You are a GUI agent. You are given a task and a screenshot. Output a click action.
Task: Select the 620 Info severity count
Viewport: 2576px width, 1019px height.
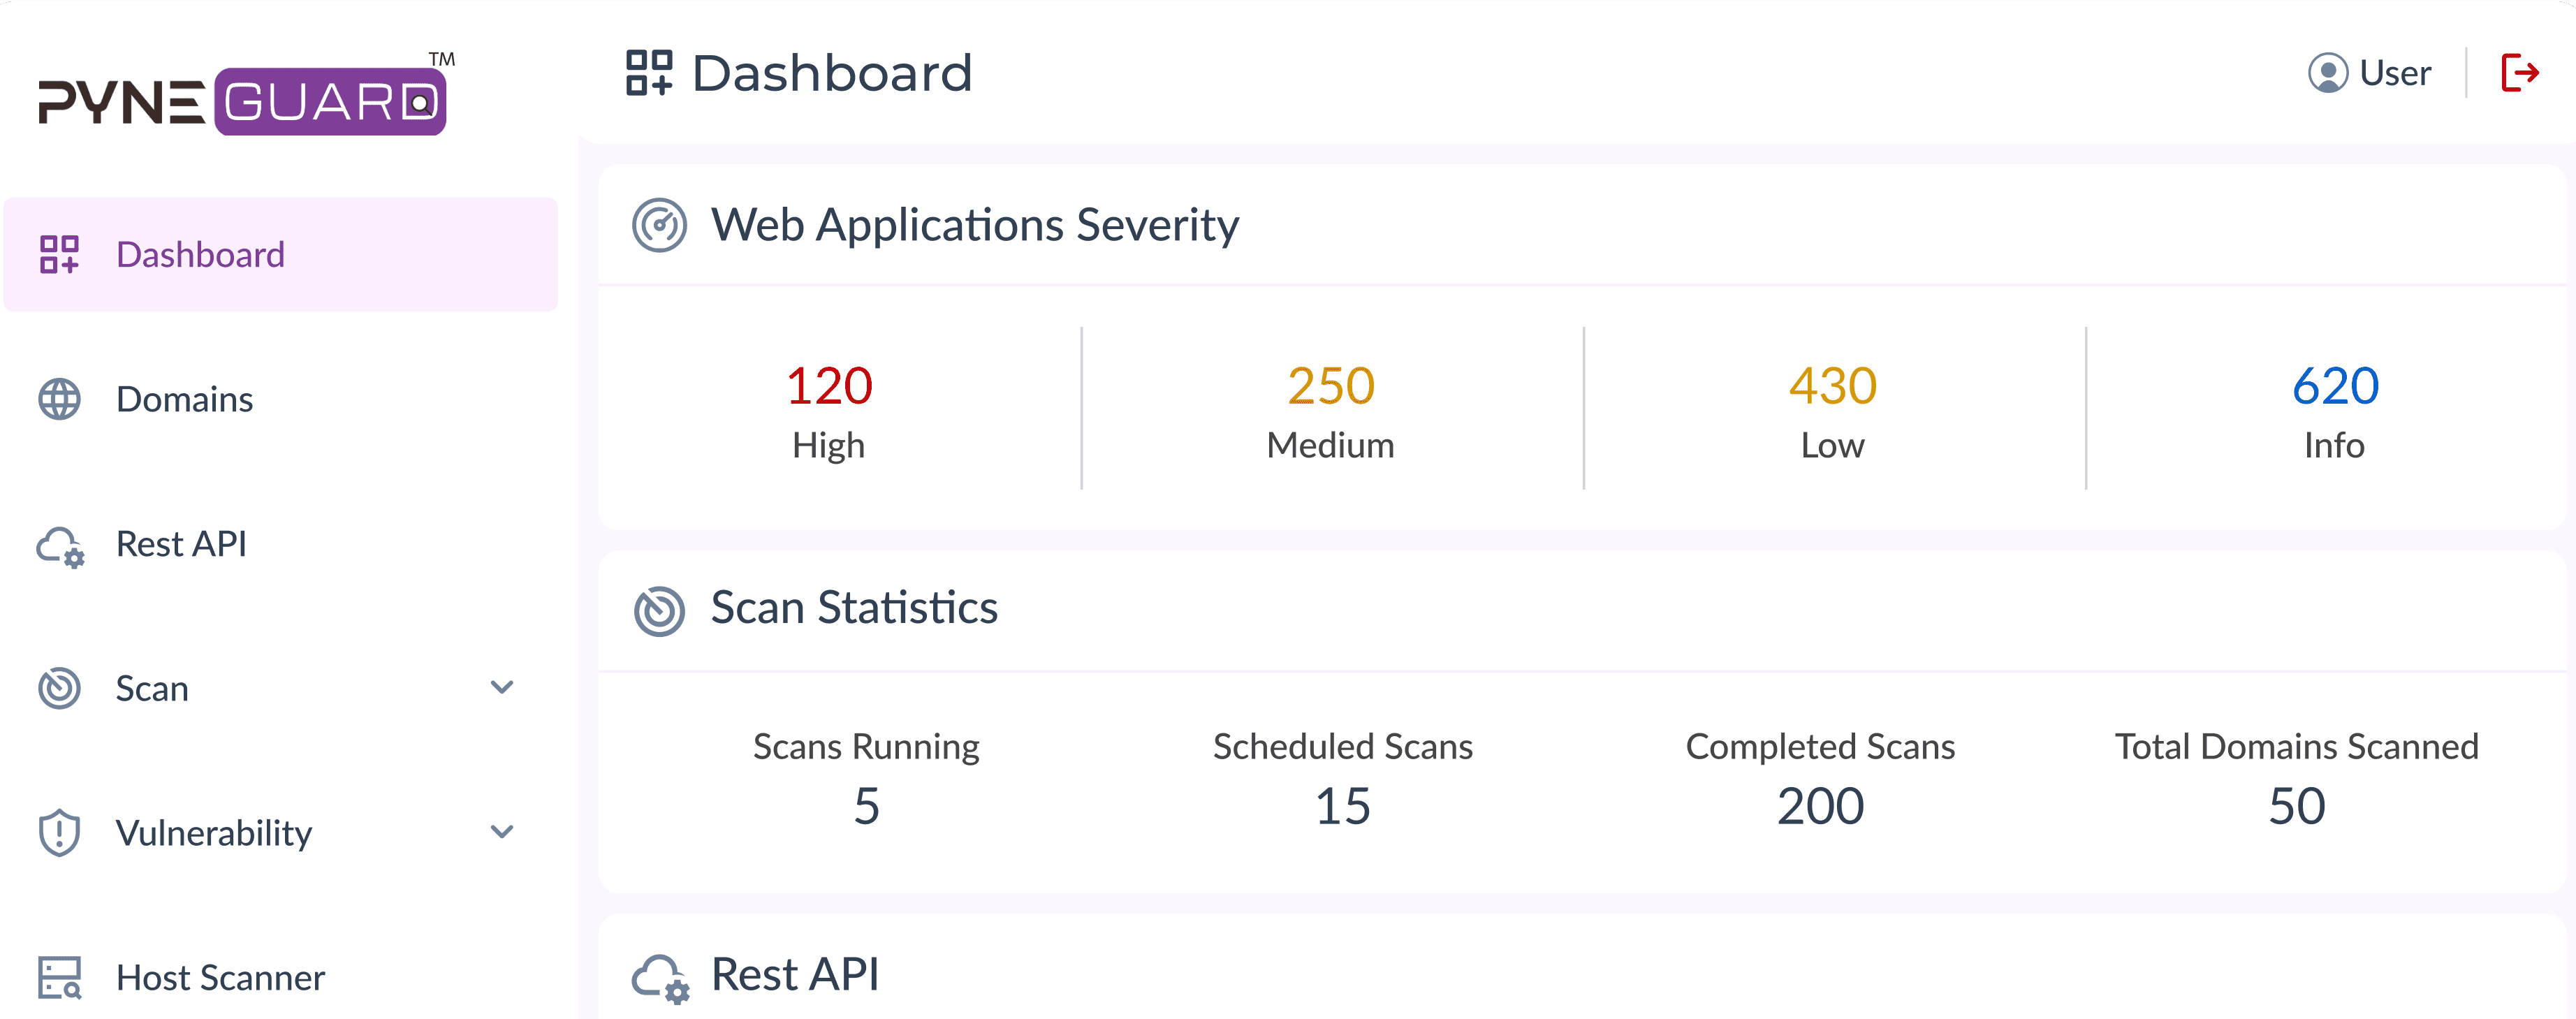(x=2335, y=387)
